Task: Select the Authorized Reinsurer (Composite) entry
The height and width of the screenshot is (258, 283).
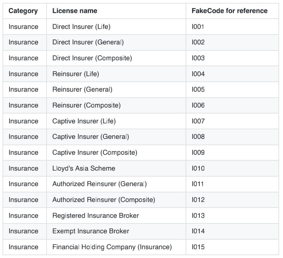Action: 103,200
